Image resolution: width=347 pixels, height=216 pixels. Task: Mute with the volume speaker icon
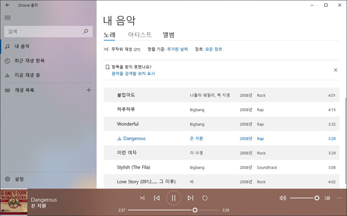pos(283,198)
